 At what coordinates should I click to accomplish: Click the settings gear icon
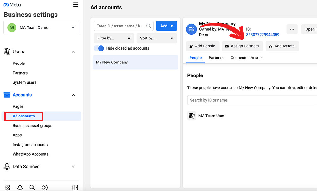coord(8,188)
